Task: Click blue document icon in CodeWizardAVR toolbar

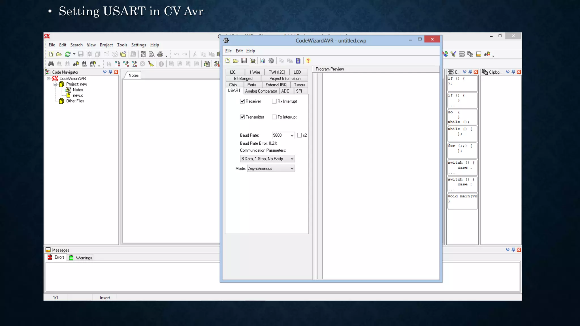Action: pos(298,61)
